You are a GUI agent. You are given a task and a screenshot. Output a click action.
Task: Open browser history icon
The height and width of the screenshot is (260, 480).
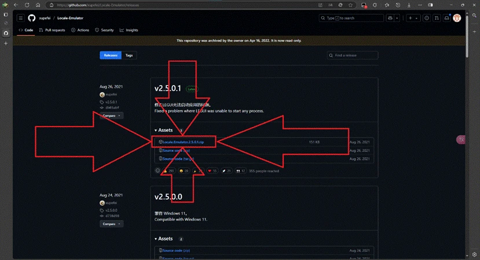click(398, 5)
